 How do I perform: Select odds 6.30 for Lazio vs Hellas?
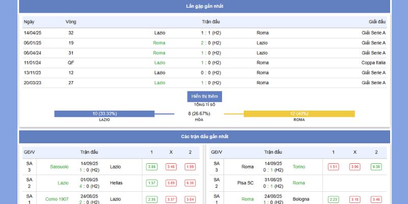[x=190, y=183]
